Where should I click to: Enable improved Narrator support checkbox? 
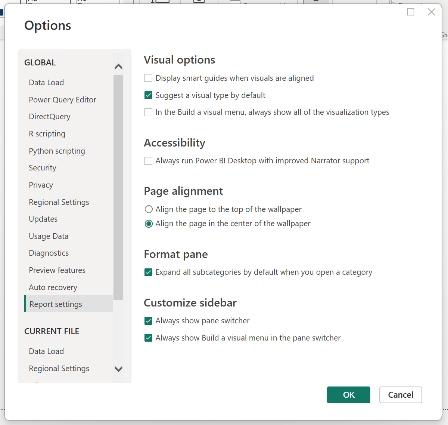149,161
